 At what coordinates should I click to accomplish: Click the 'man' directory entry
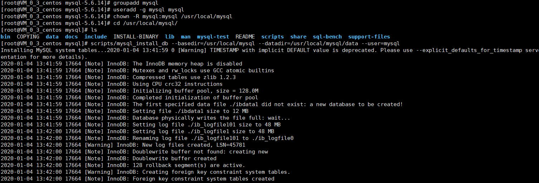pyautogui.click(x=186, y=37)
